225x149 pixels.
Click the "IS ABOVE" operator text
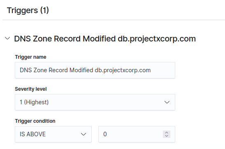pyautogui.click(x=32, y=134)
